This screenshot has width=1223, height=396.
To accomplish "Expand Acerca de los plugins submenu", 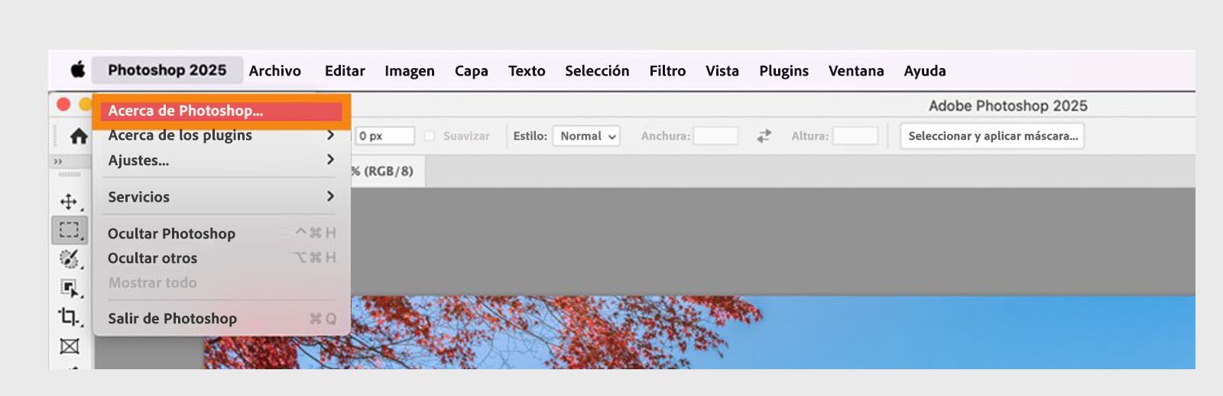I will tap(222, 135).
